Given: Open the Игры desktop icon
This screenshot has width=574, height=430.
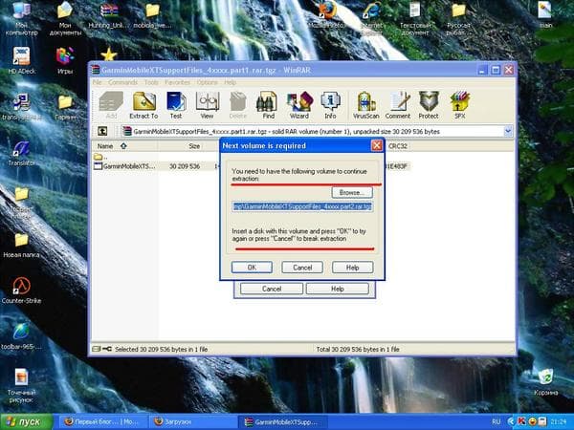Looking at the screenshot, I should (65, 61).
